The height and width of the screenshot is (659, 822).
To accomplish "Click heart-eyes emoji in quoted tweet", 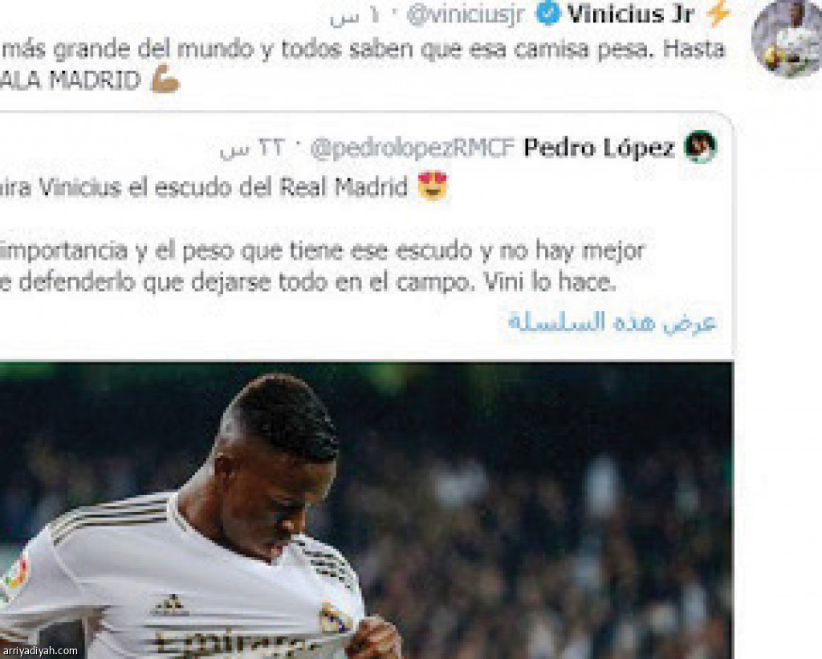I will (x=433, y=186).
